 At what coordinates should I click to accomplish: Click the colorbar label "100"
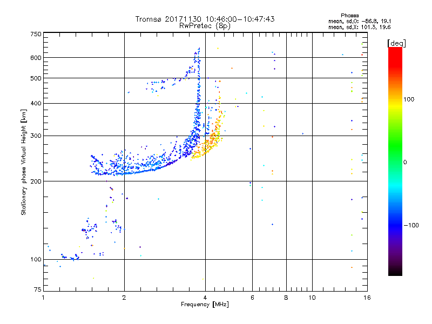(409, 99)
